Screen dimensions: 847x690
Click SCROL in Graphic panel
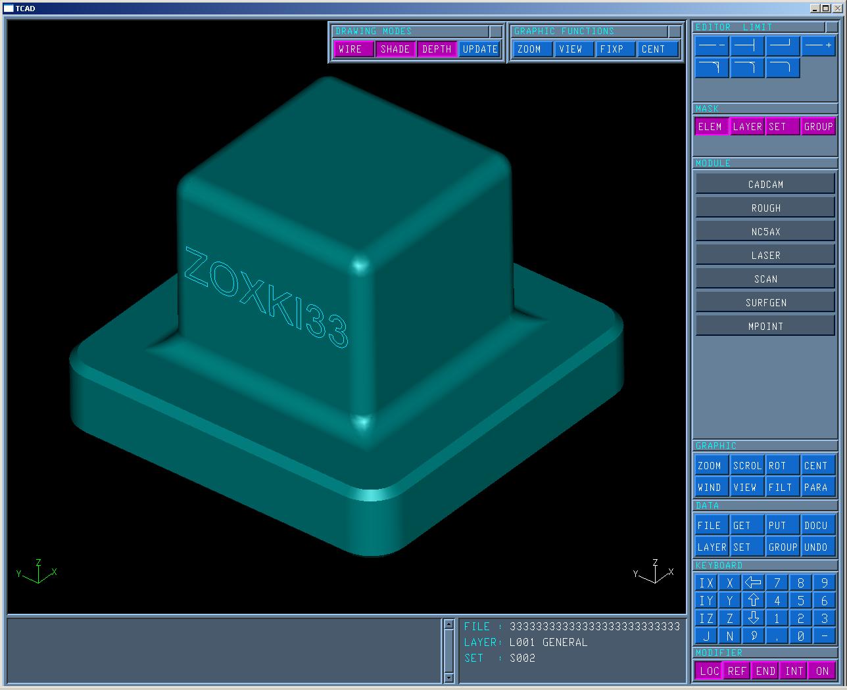tap(747, 466)
